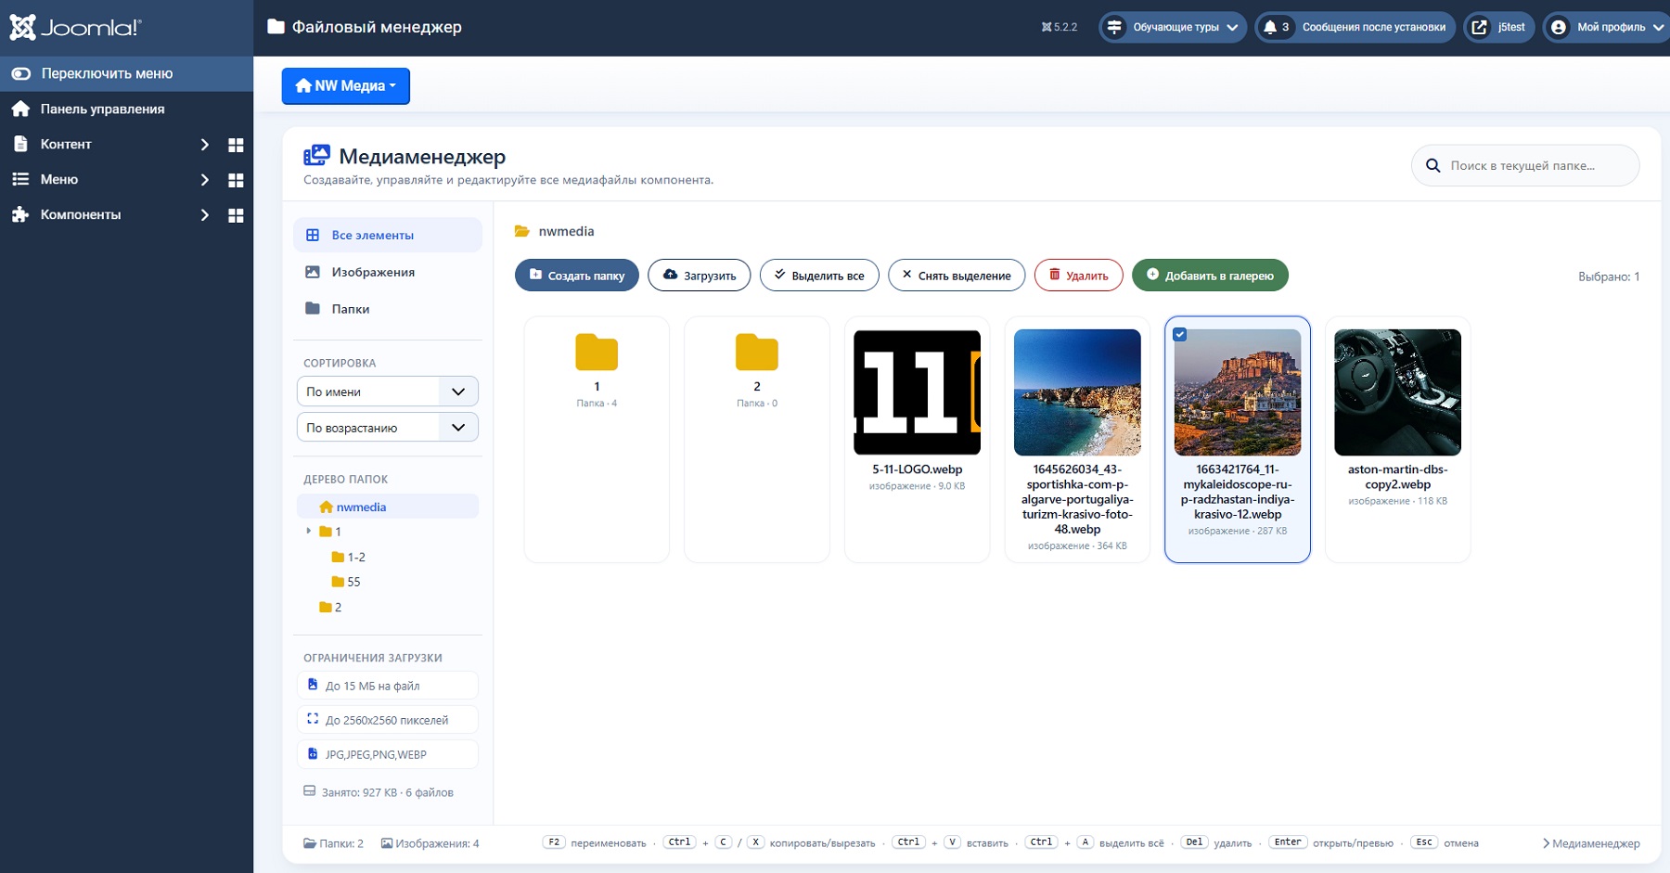Click the Папки: 2 status entry
This screenshot has width=1670, height=873.
[333, 843]
